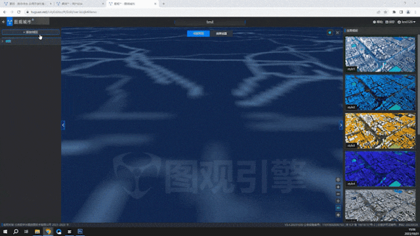Switch to the second tab above the map
420x236 pixels.
[x=221, y=33]
